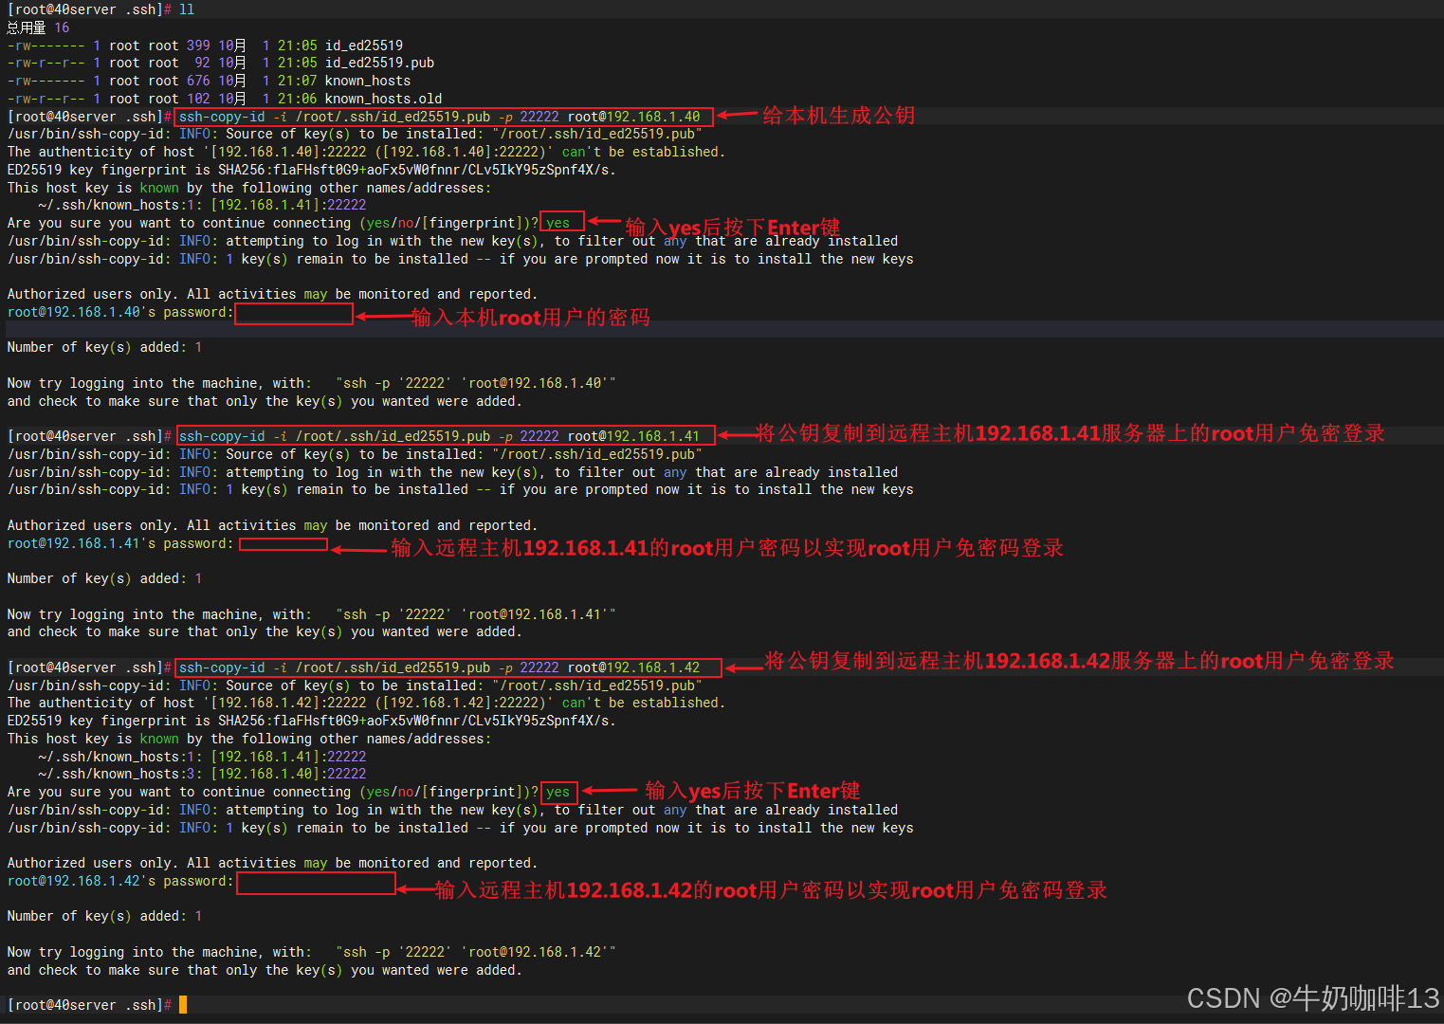
Task: Click the 总用量 16 summary line
Action: coord(36,27)
